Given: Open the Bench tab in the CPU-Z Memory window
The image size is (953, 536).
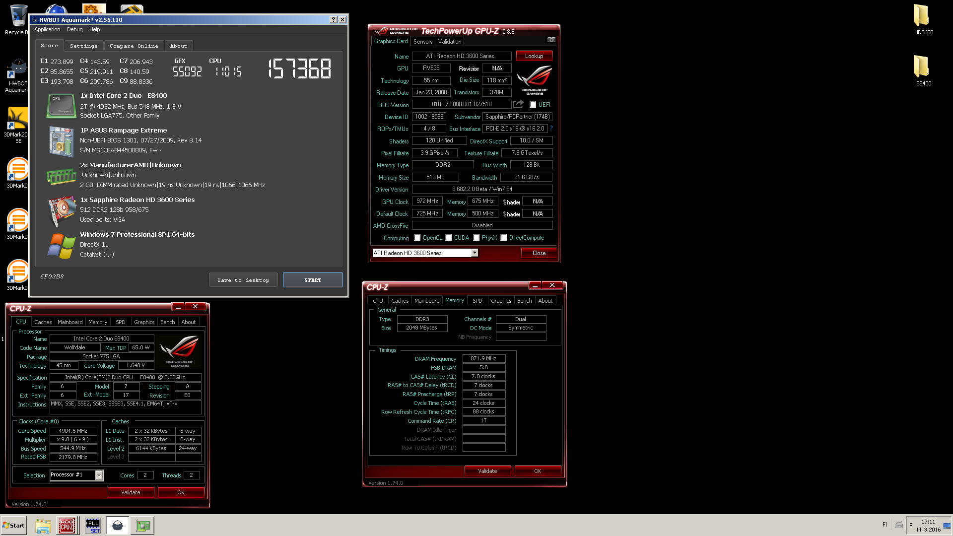Looking at the screenshot, I should click(x=525, y=301).
